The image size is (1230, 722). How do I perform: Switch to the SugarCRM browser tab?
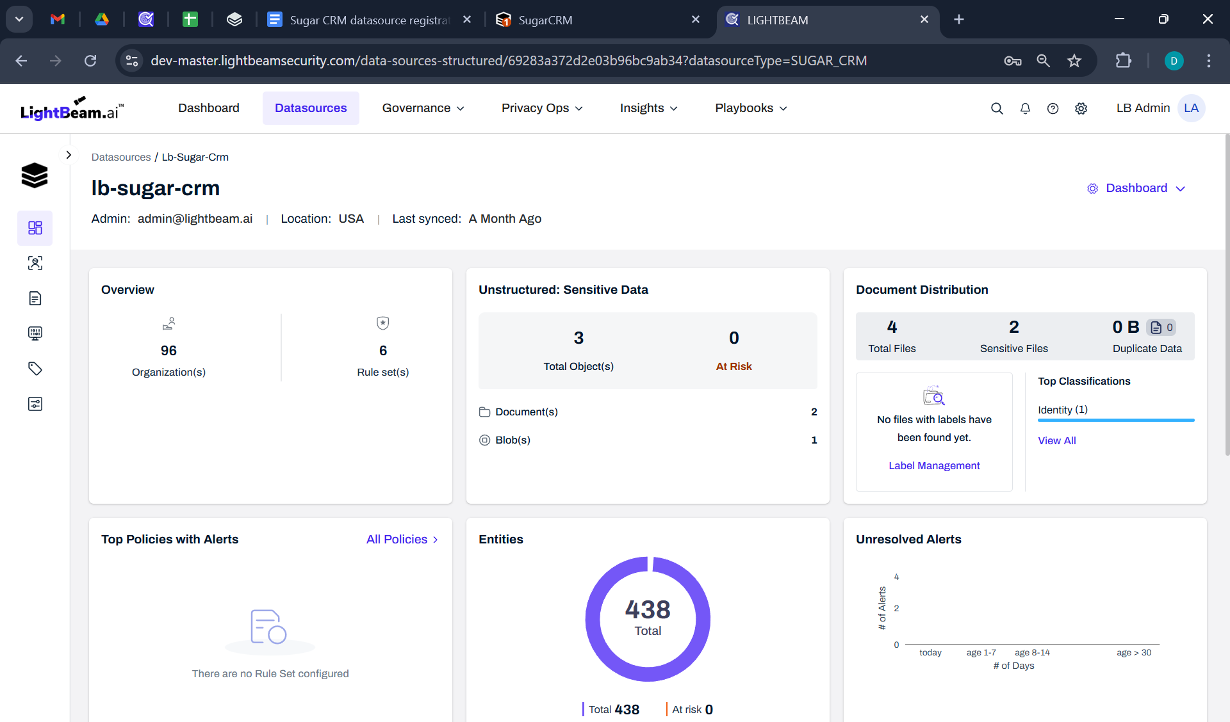click(x=545, y=20)
